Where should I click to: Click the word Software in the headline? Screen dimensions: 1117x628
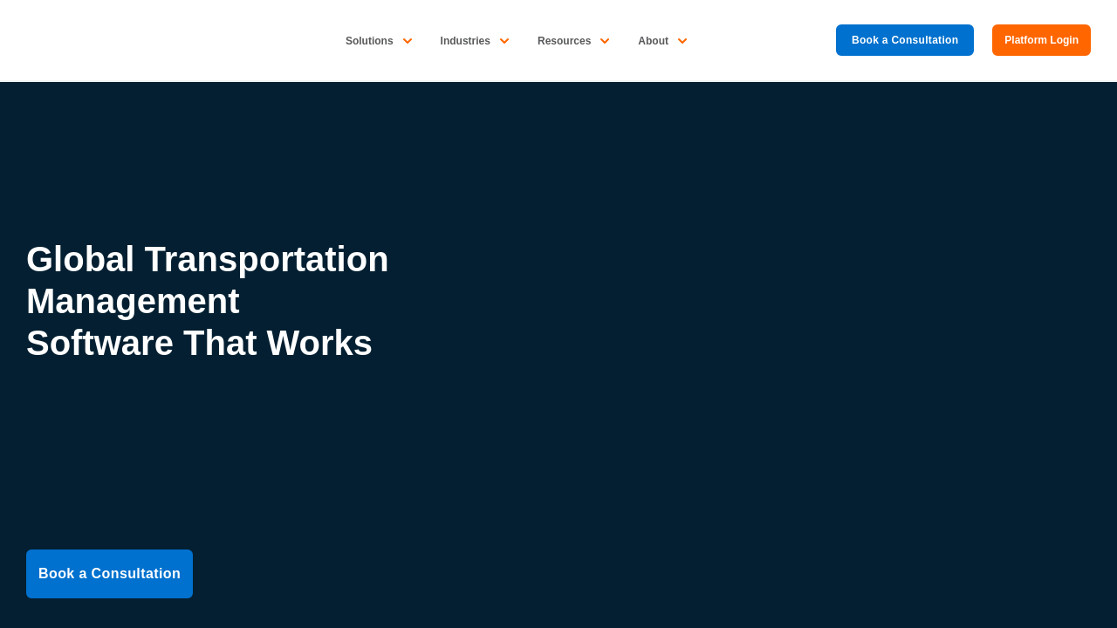pos(99,343)
